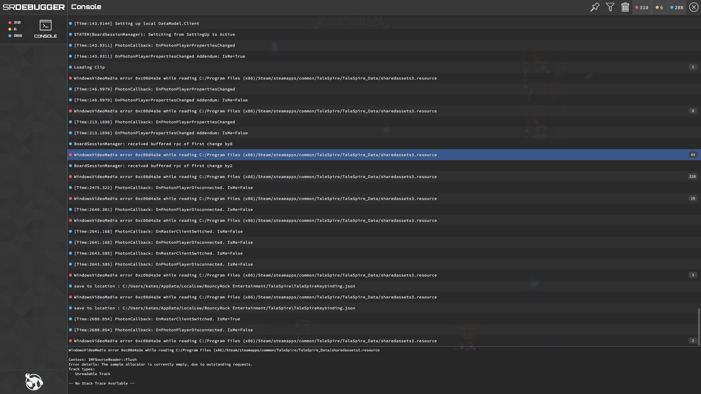Image resolution: width=701 pixels, height=394 pixels.
Task: Select 'received buffered rpc of first change by2'
Action: (x=383, y=166)
